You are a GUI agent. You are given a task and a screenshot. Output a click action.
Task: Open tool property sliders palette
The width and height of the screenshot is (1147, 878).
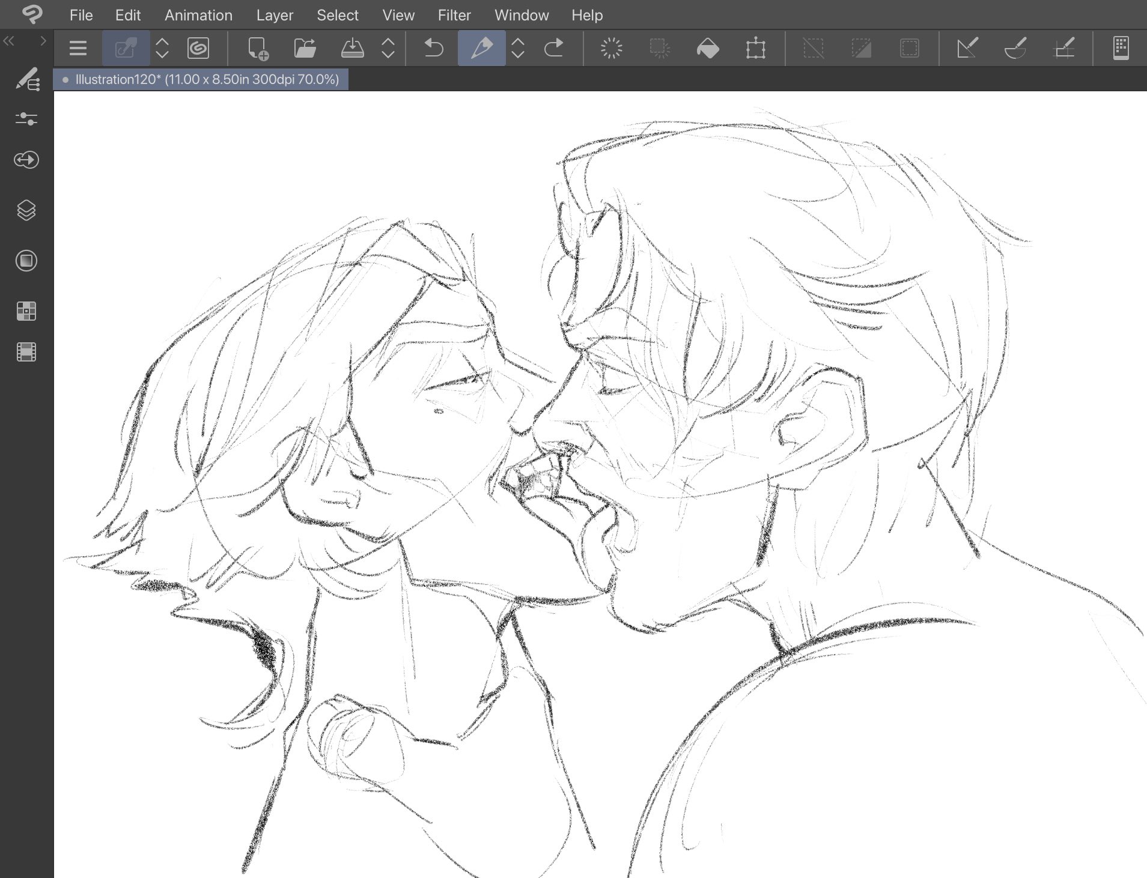tap(26, 119)
